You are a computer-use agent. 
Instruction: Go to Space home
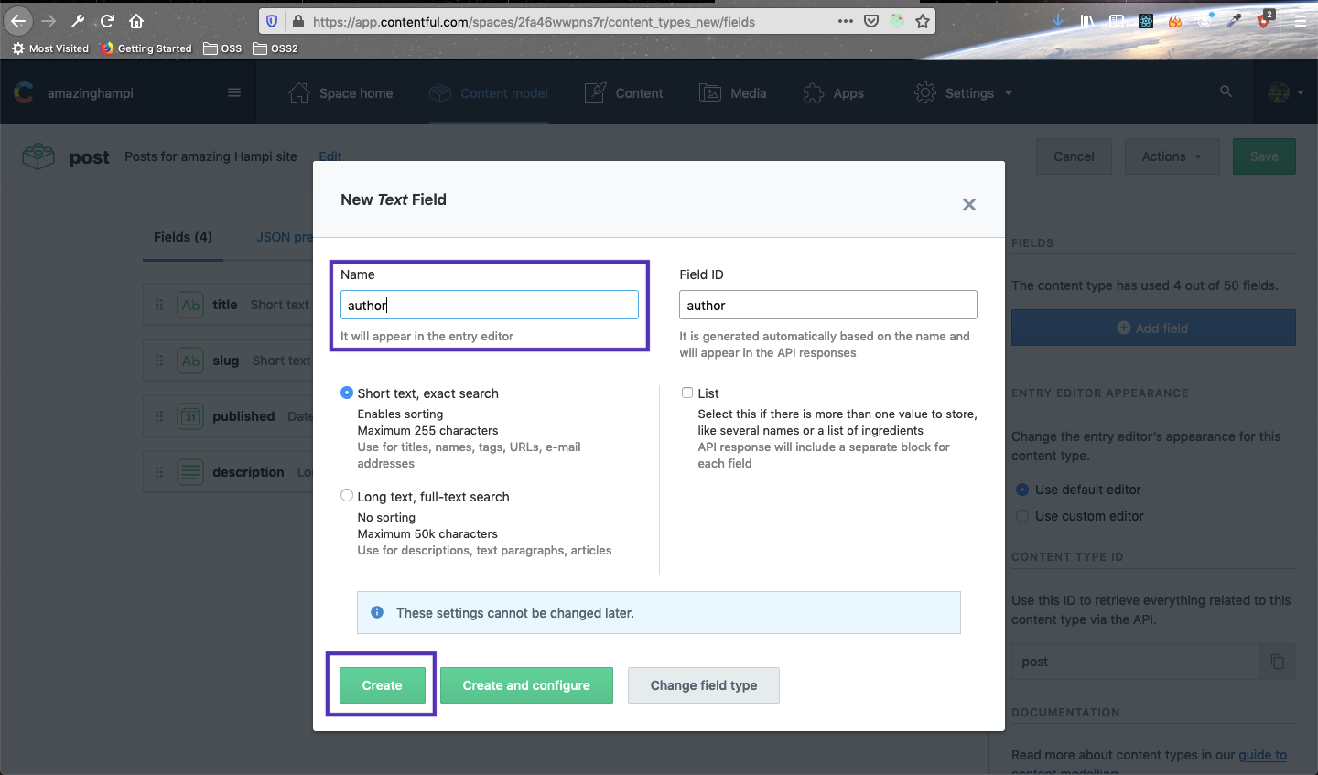pyautogui.click(x=340, y=92)
